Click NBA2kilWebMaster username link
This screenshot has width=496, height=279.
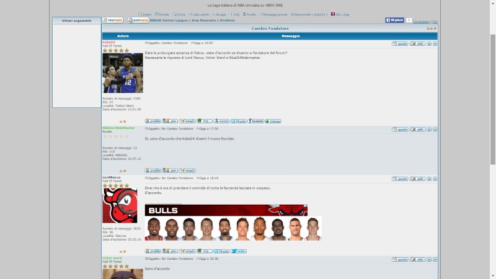point(118,128)
